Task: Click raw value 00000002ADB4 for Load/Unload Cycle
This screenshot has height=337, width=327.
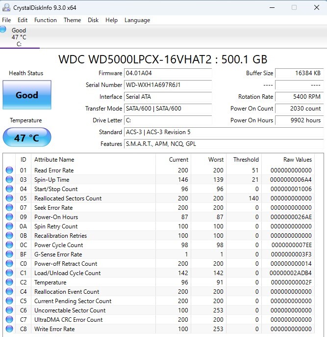Action: (290, 273)
